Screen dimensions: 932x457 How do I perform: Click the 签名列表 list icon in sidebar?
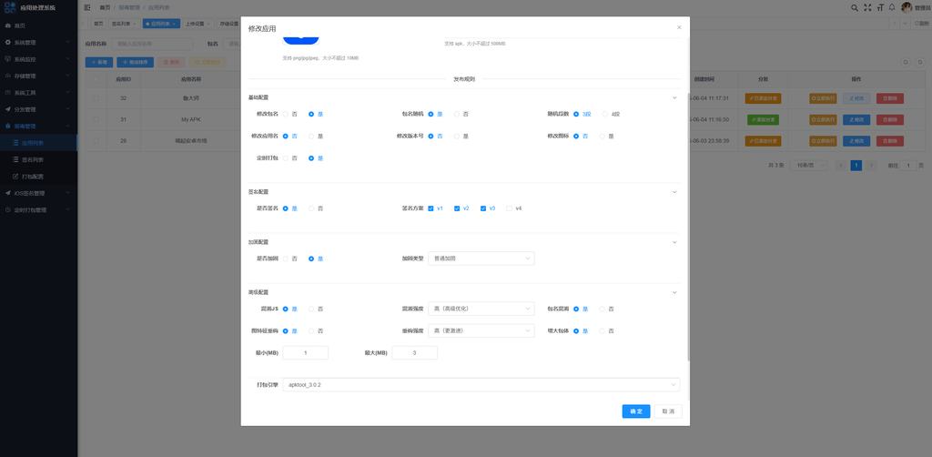click(x=16, y=160)
